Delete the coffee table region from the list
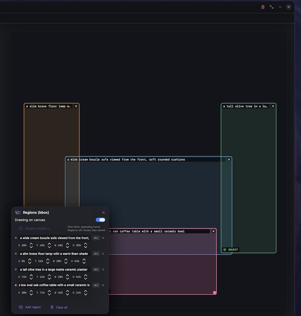The height and width of the screenshot is (316, 301). pyautogui.click(x=103, y=285)
